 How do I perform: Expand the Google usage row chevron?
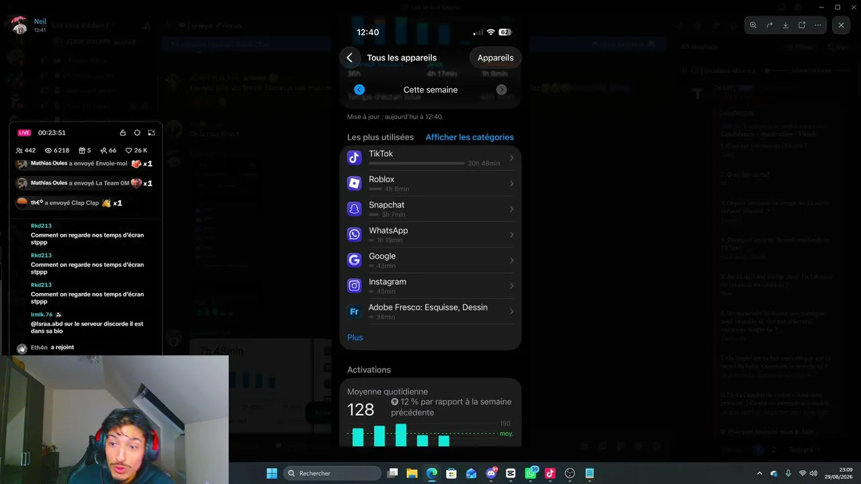(x=511, y=260)
